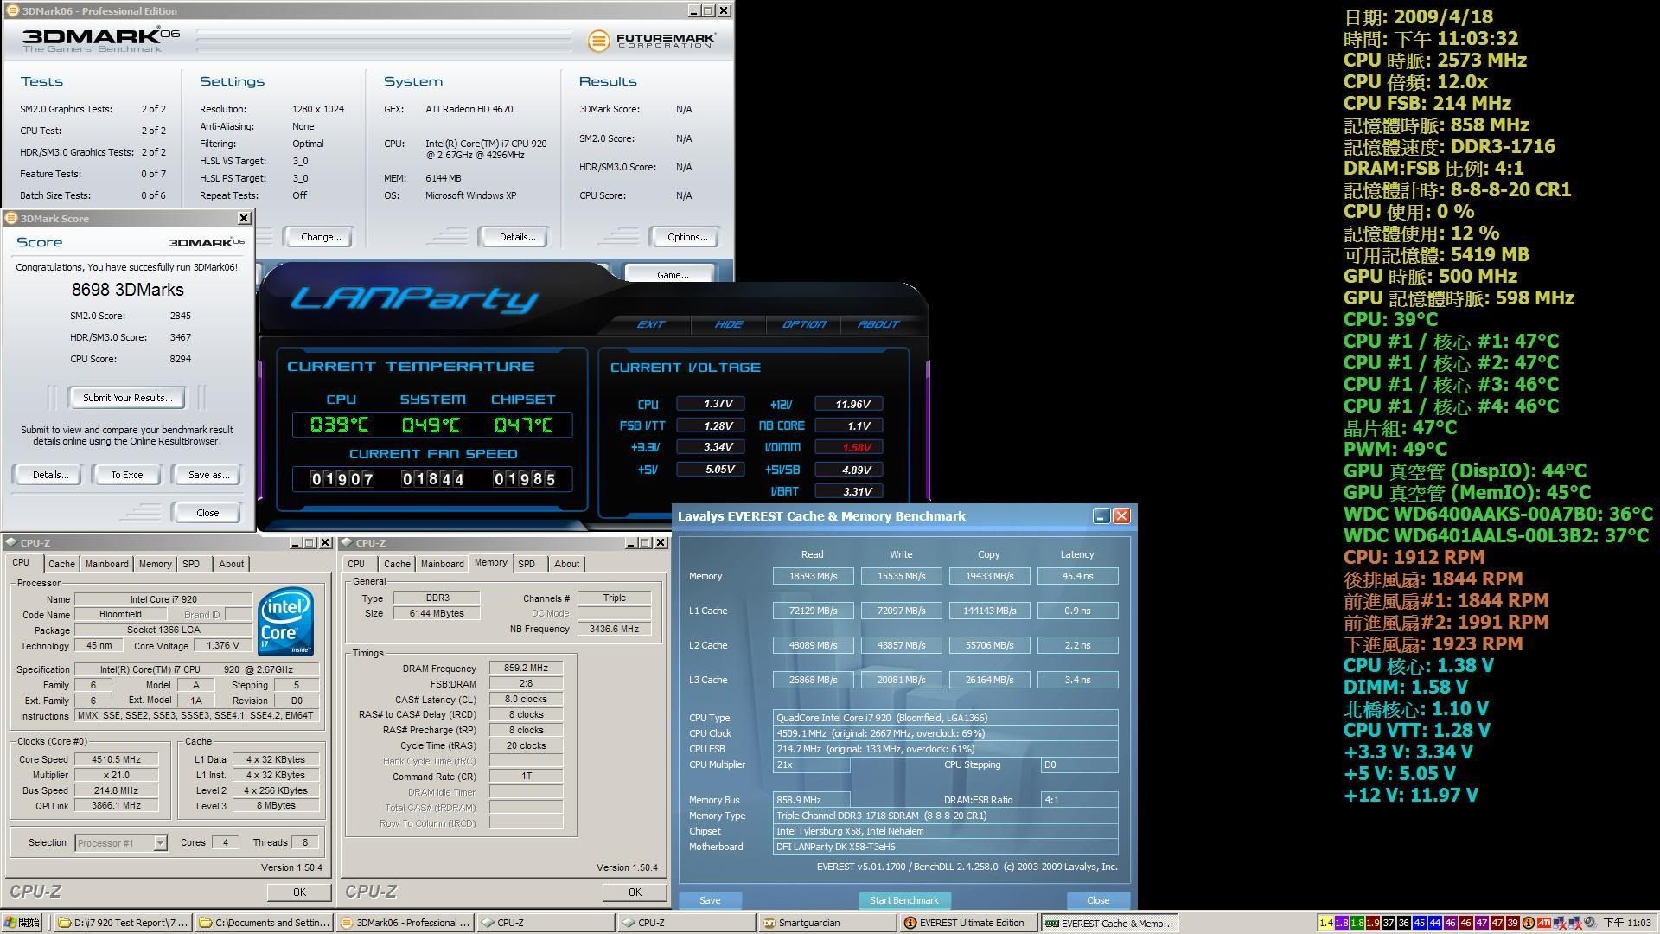Click EXIT in the LANParty monitor
This screenshot has width=1660, height=934.
click(x=651, y=324)
